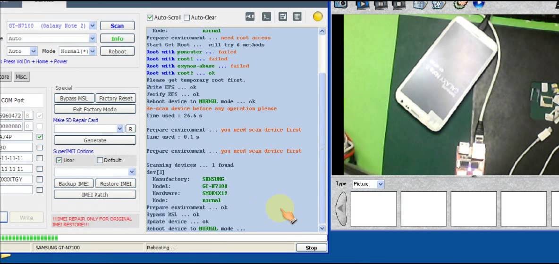Click the yellow status indicator circle
The width and height of the screenshot is (559, 264).
[318, 16]
